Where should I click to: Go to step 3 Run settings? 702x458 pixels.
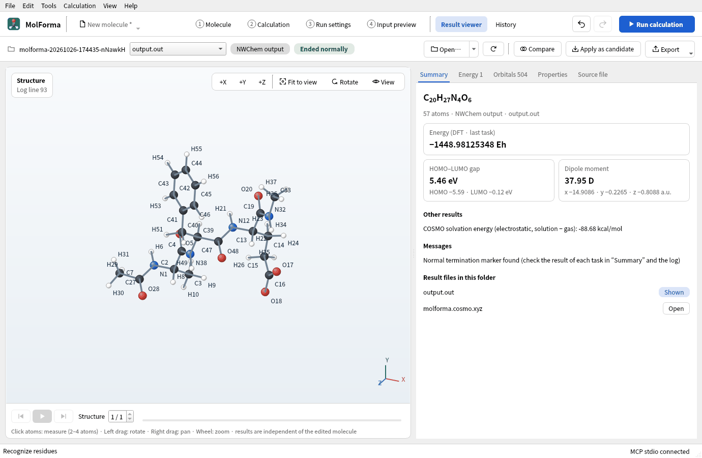[329, 24]
